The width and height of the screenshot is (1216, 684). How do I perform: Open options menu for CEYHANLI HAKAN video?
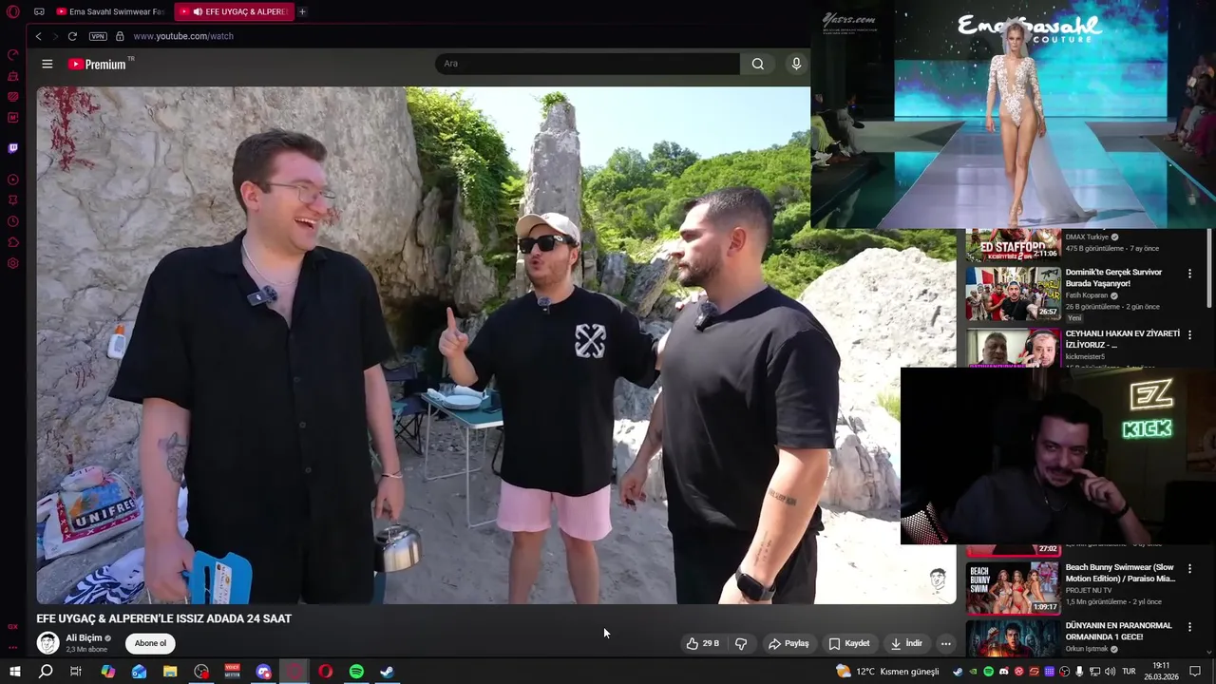[x=1189, y=334]
